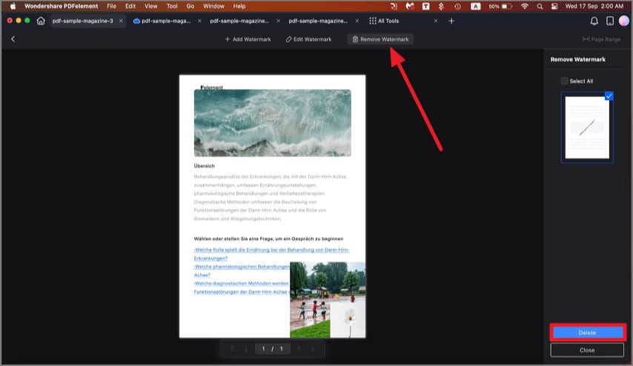Open the tablet device icon
This screenshot has width=633, height=366.
(609, 21)
